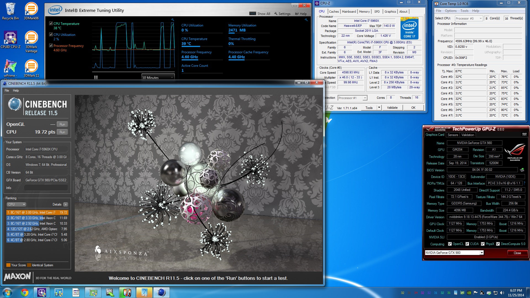This screenshot has height=298, width=530.
Task: Open GPU-Z NVIDIA GeForce GTX 980 selector
Action: pyautogui.click(x=454, y=253)
